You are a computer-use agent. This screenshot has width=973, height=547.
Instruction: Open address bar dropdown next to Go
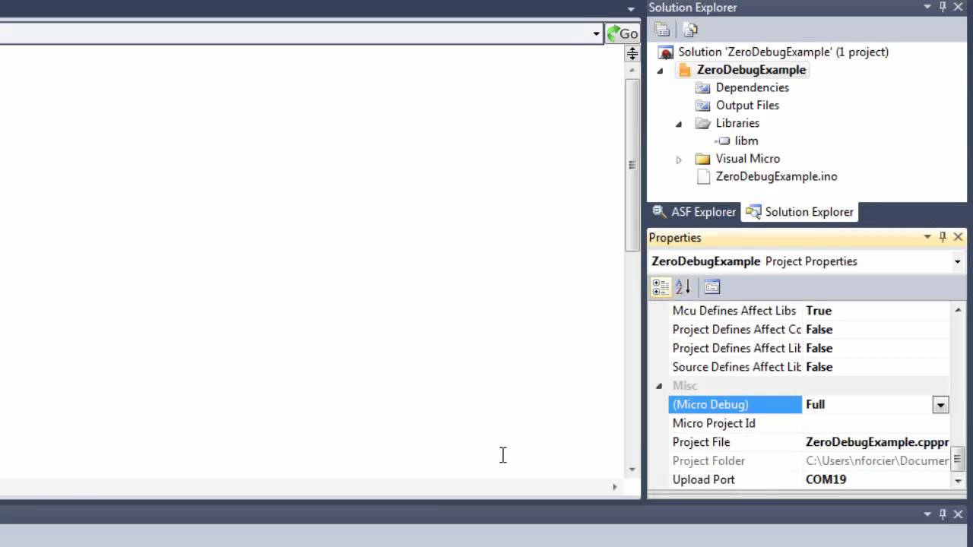(596, 33)
